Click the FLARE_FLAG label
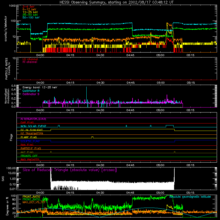Viewport: 220px width, 220px height. pyautogui.click(x=29, y=137)
